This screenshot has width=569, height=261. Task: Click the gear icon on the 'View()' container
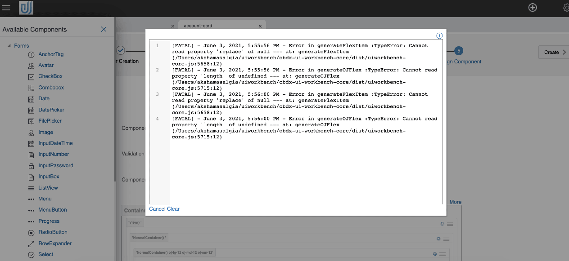pos(442,223)
